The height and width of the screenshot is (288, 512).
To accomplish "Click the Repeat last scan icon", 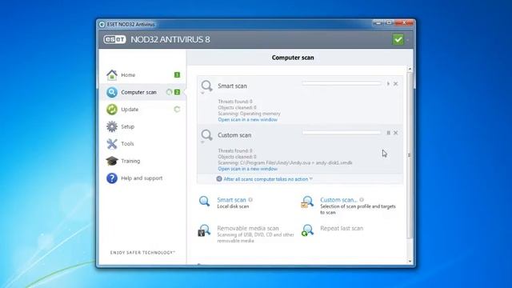I will pos(307,230).
